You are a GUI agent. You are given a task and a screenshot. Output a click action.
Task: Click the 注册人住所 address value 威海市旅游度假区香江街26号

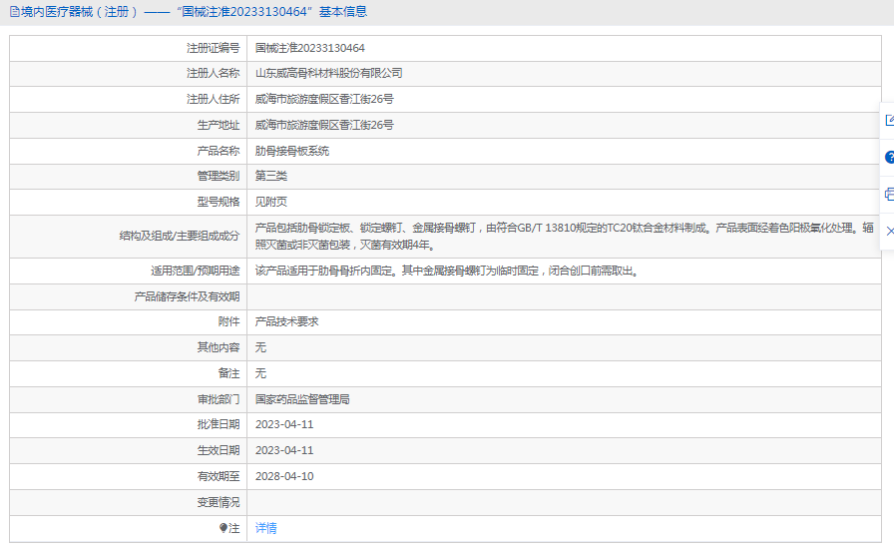(324, 99)
